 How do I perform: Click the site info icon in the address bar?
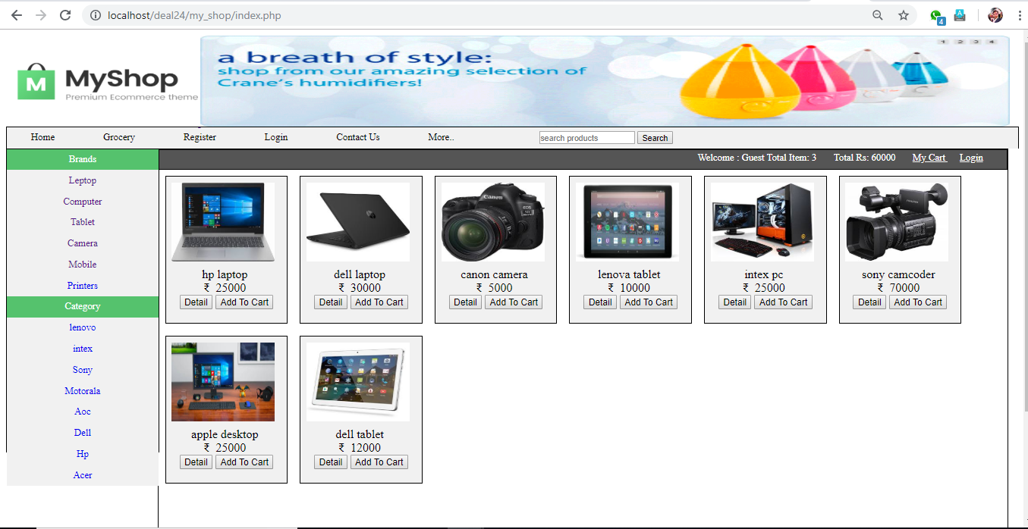tap(96, 15)
